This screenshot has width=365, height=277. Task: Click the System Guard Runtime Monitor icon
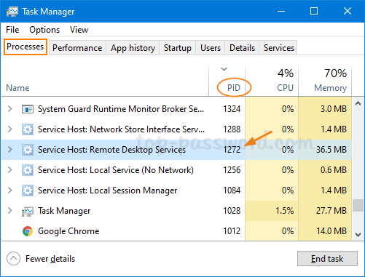(28, 109)
